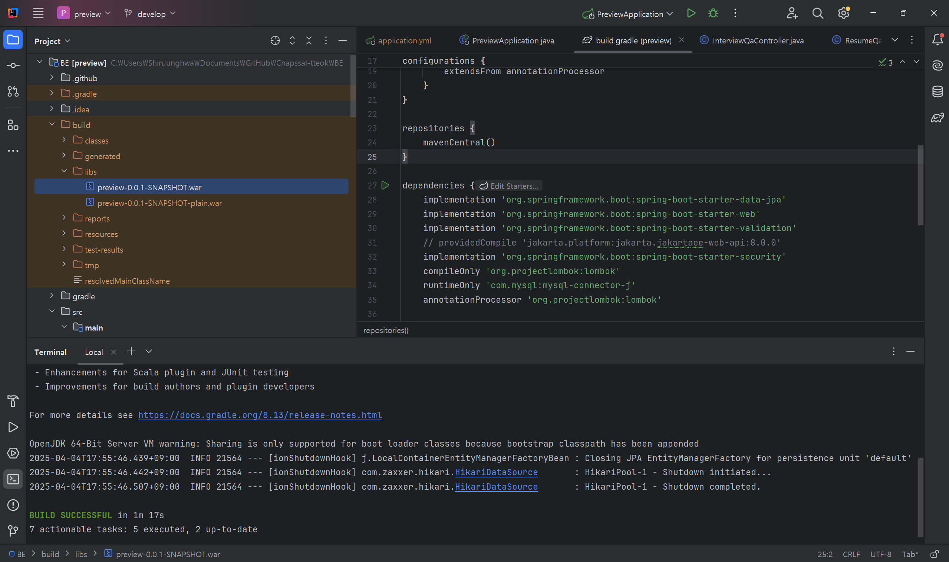The image size is (949, 562).
Task: Switch to the application.yml tab
Action: point(404,40)
